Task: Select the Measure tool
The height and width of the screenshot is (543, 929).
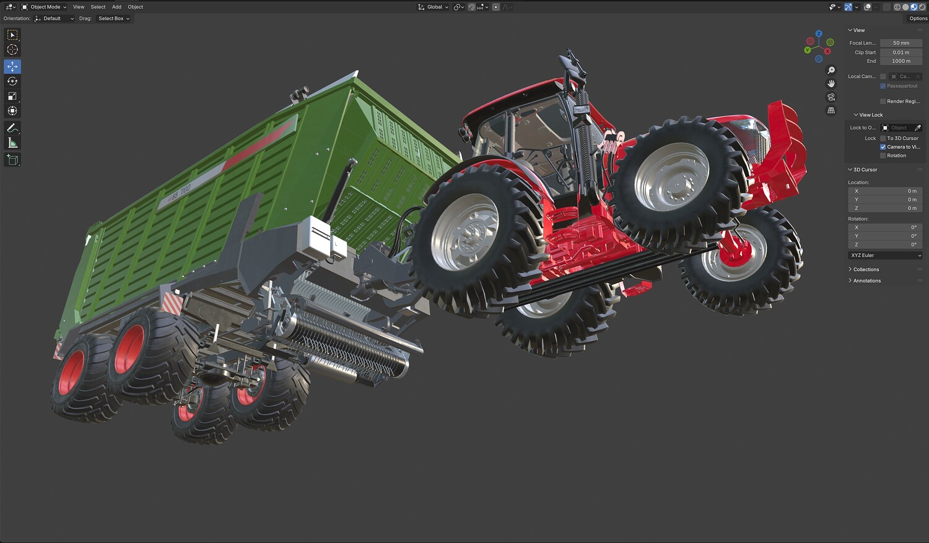Action: [12, 143]
